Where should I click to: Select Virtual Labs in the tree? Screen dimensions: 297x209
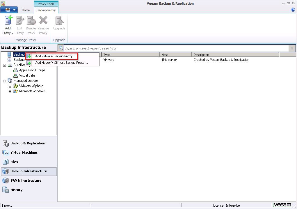coord(27,75)
